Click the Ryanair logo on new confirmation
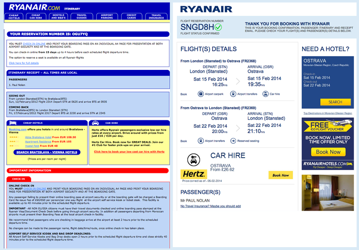 pyautogui.click(x=206, y=9)
